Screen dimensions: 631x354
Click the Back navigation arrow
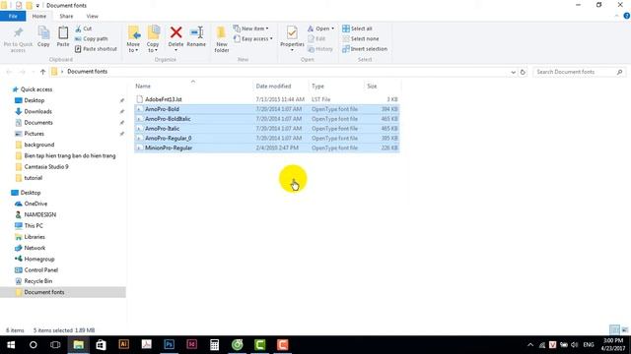pos(9,72)
